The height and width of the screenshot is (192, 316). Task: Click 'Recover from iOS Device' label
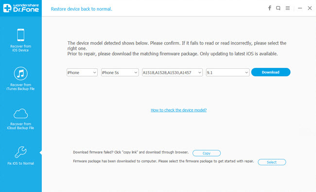click(20, 48)
